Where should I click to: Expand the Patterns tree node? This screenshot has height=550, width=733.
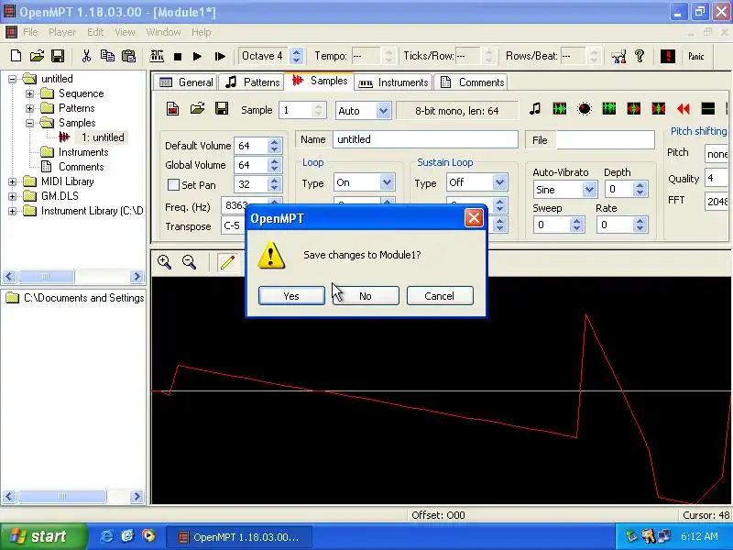tap(30, 108)
